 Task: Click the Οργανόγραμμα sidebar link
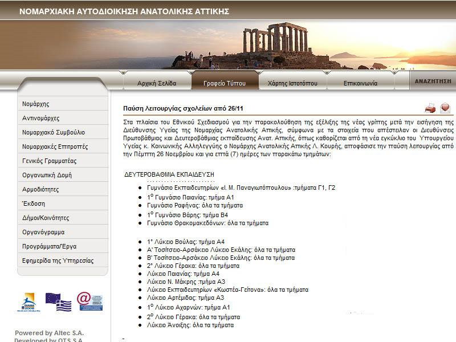click(x=63, y=232)
